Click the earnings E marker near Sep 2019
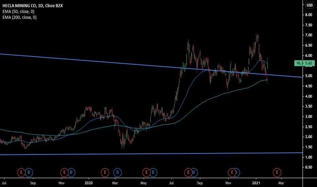 click(21, 172)
